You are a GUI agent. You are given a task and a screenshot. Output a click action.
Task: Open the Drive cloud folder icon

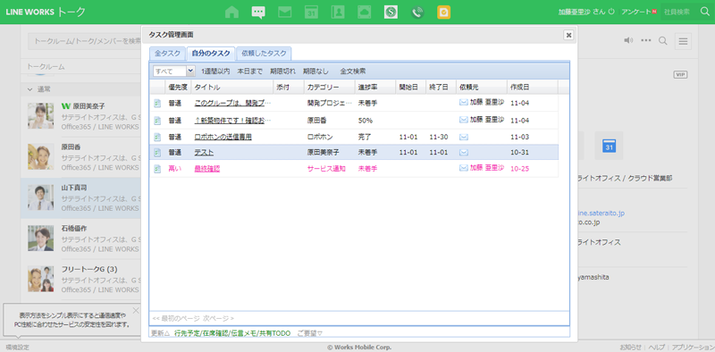tap(365, 13)
